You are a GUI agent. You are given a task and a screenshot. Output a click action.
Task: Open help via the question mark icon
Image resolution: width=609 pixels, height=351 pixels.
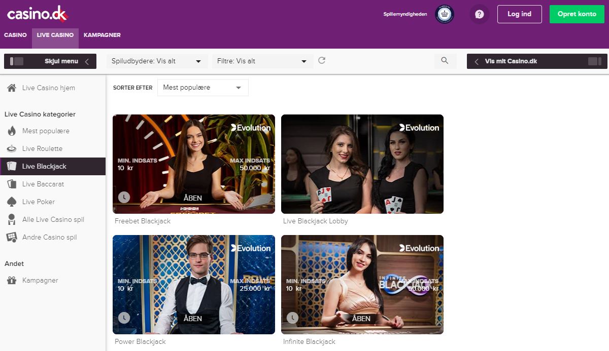(x=479, y=14)
